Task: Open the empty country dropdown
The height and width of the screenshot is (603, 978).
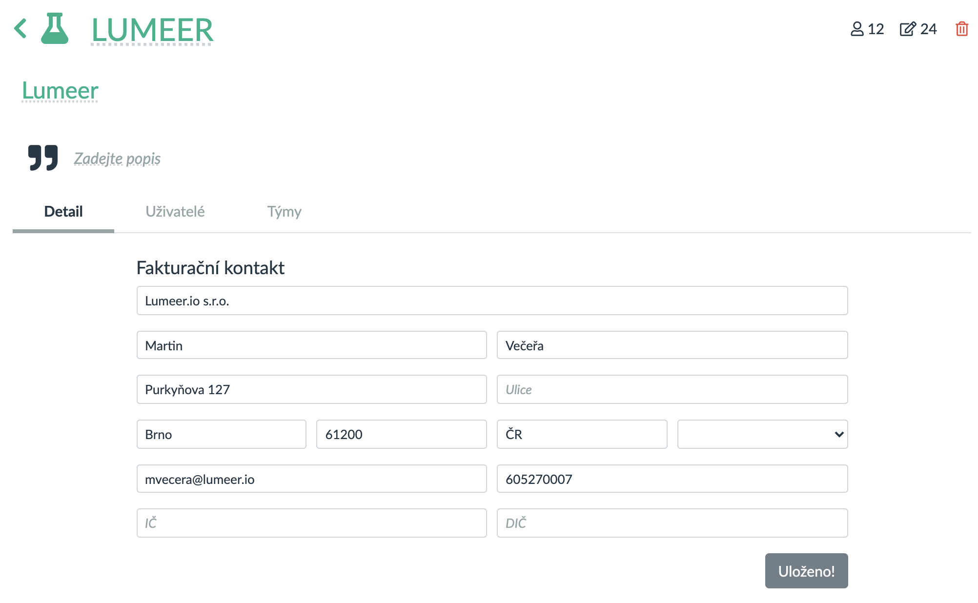Action: pyautogui.click(x=762, y=434)
